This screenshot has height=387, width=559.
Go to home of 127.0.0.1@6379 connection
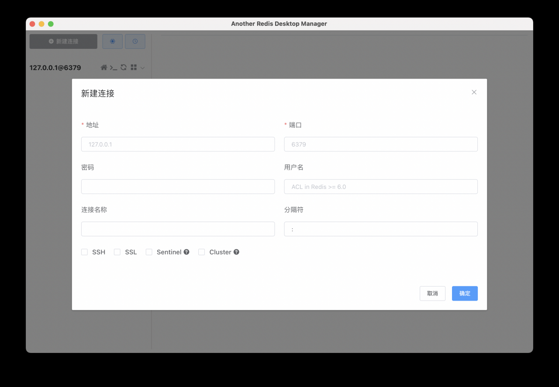104,68
